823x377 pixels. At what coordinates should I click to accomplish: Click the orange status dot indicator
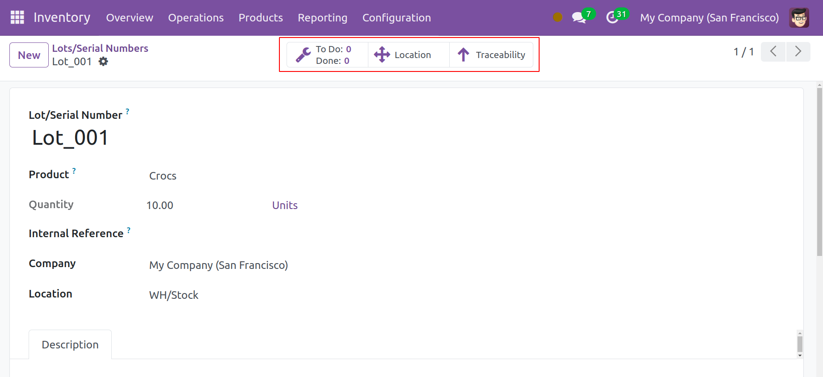click(x=557, y=17)
